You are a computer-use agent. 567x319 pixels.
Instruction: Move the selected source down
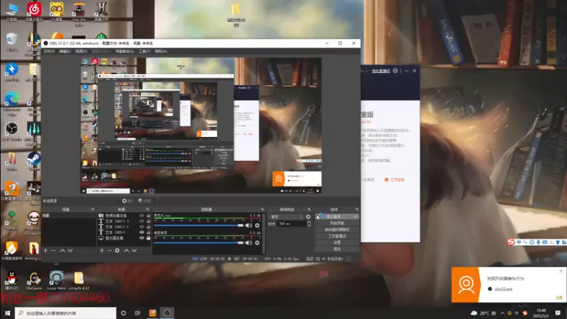point(134,250)
